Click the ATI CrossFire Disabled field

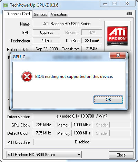pyautogui.click(x=82, y=142)
